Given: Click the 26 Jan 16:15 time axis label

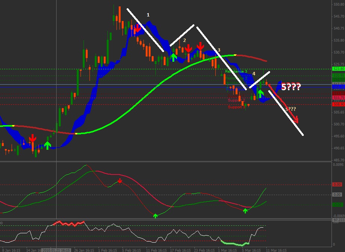Looking at the screenshot, I should 84,250.
